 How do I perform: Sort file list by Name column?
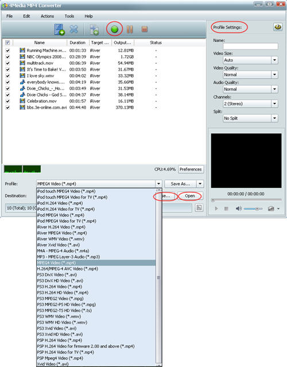point(40,43)
